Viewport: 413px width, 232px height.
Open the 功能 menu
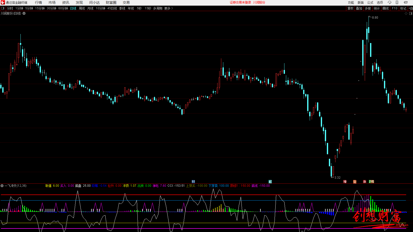351,3
